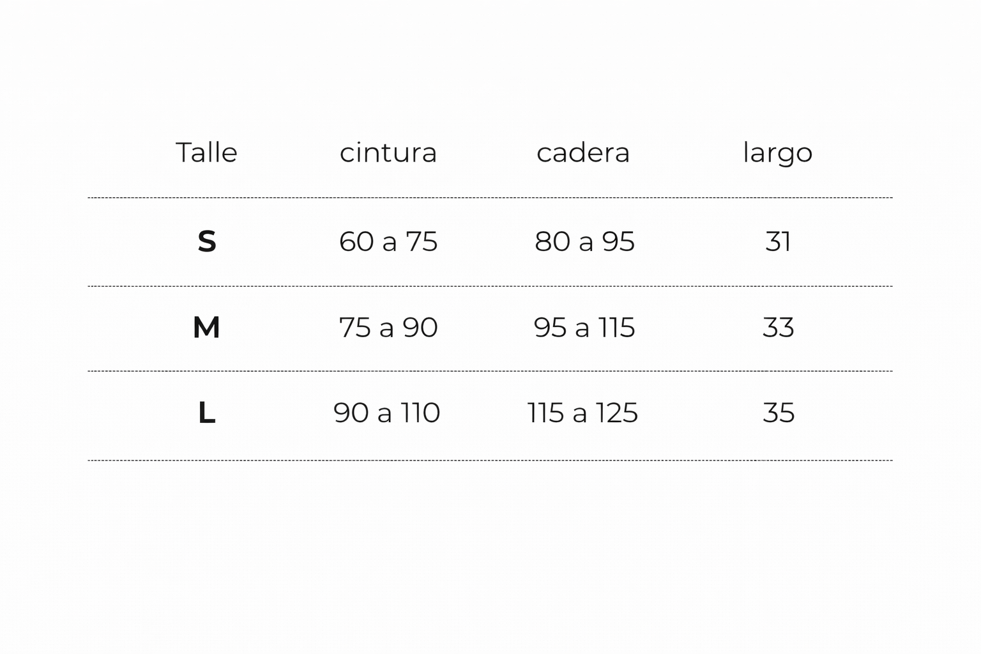The image size is (981, 654).
Task: Select the M size label
Action: point(206,328)
